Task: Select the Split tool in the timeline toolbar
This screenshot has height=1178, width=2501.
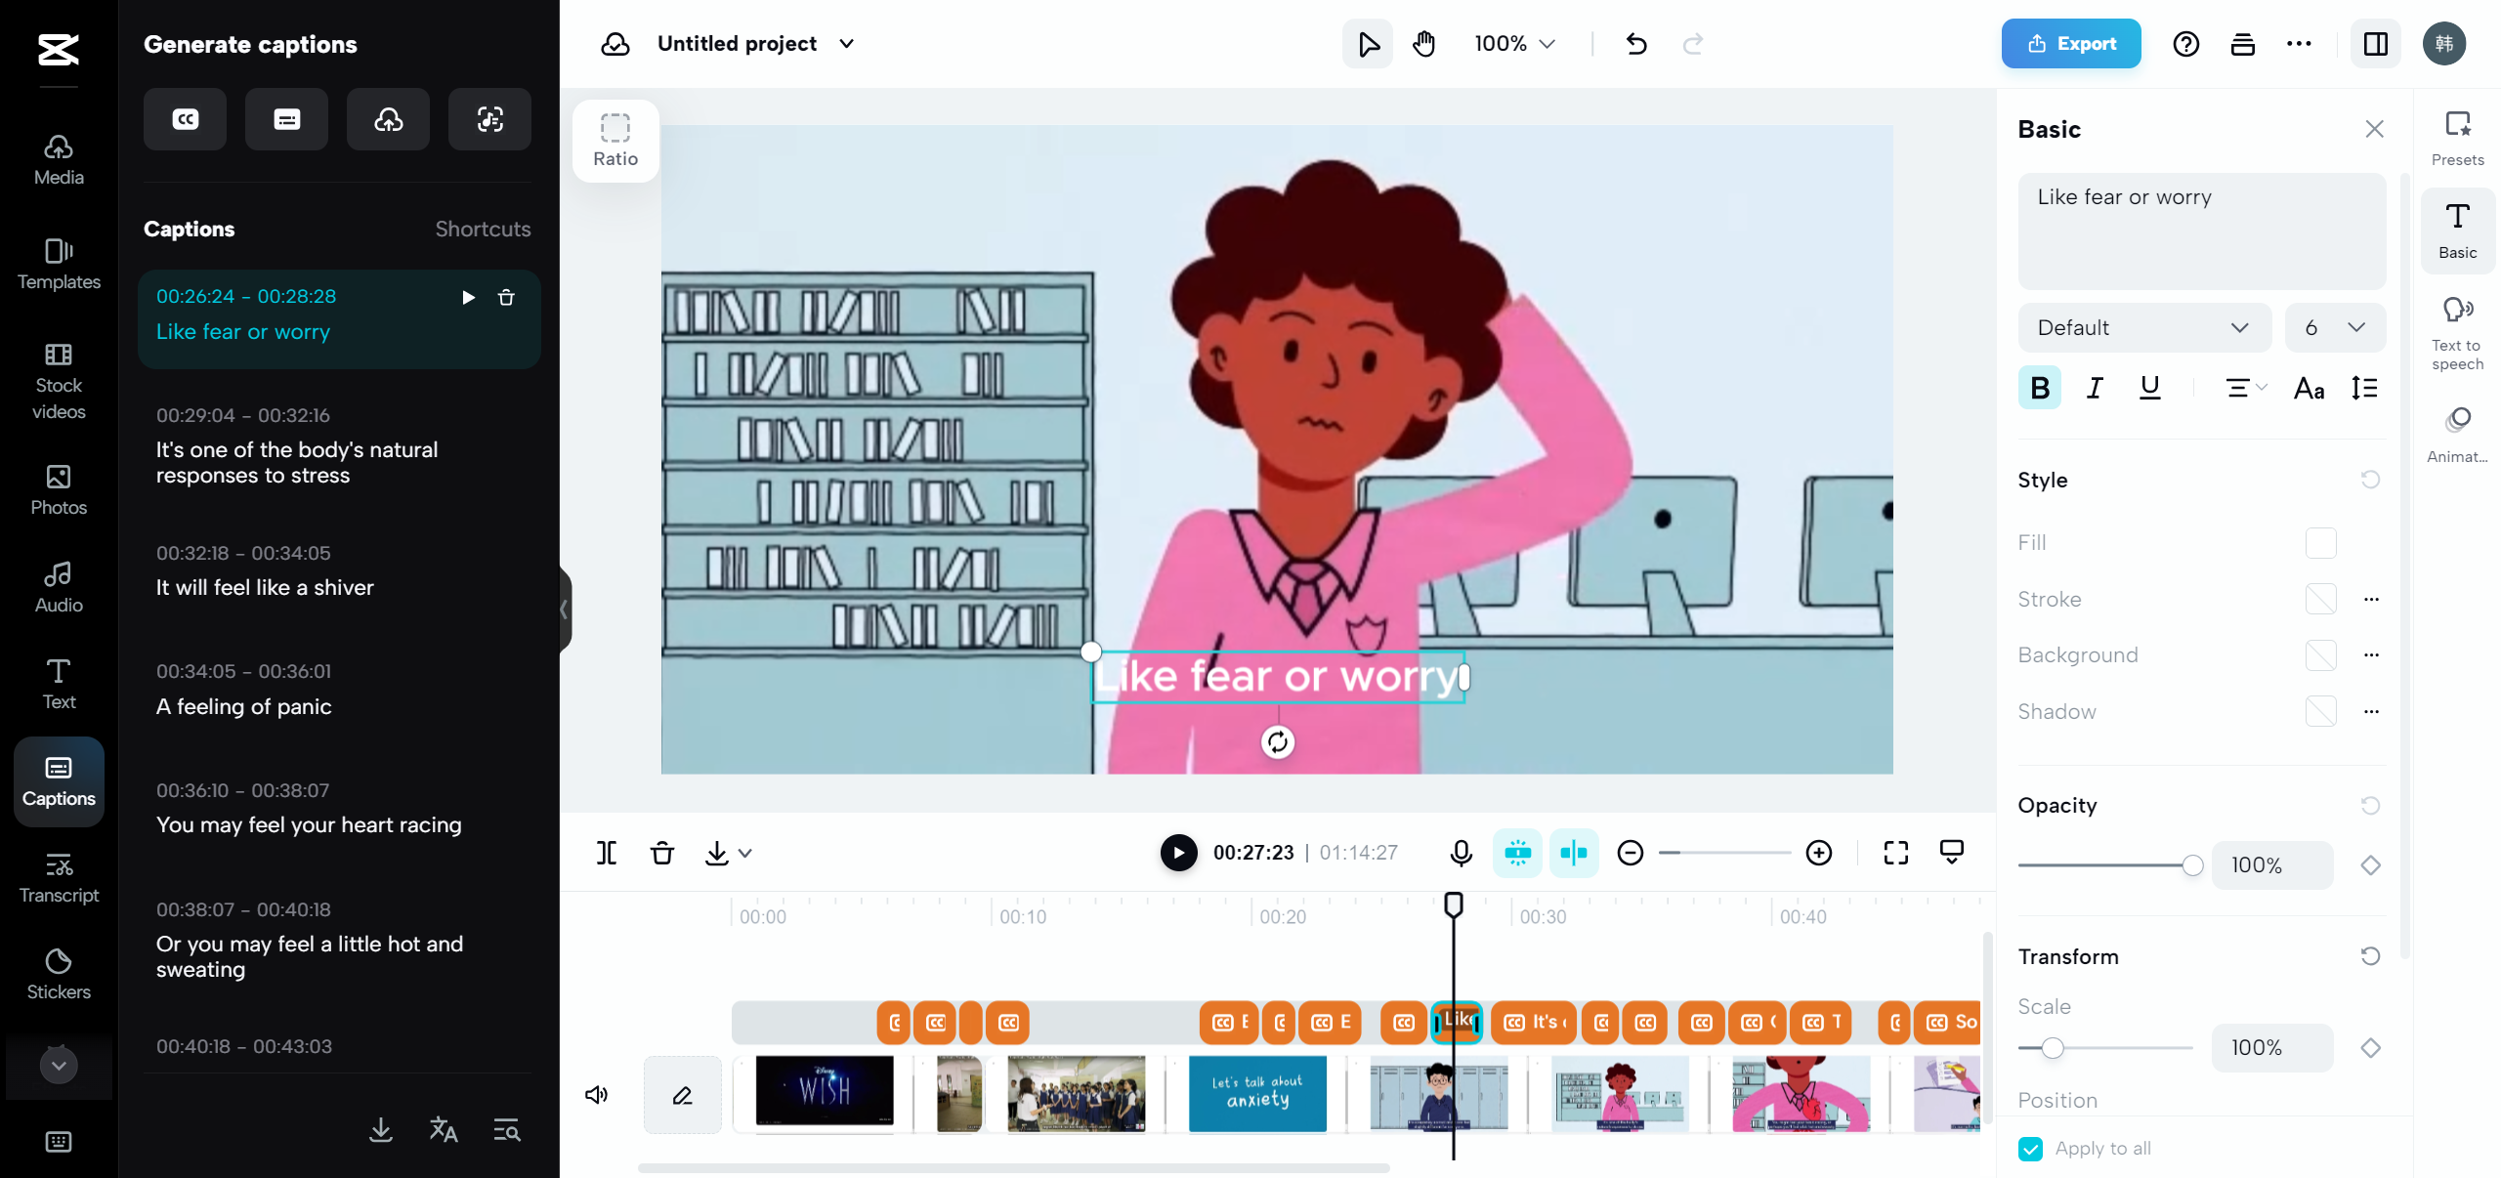Action: [x=606, y=853]
